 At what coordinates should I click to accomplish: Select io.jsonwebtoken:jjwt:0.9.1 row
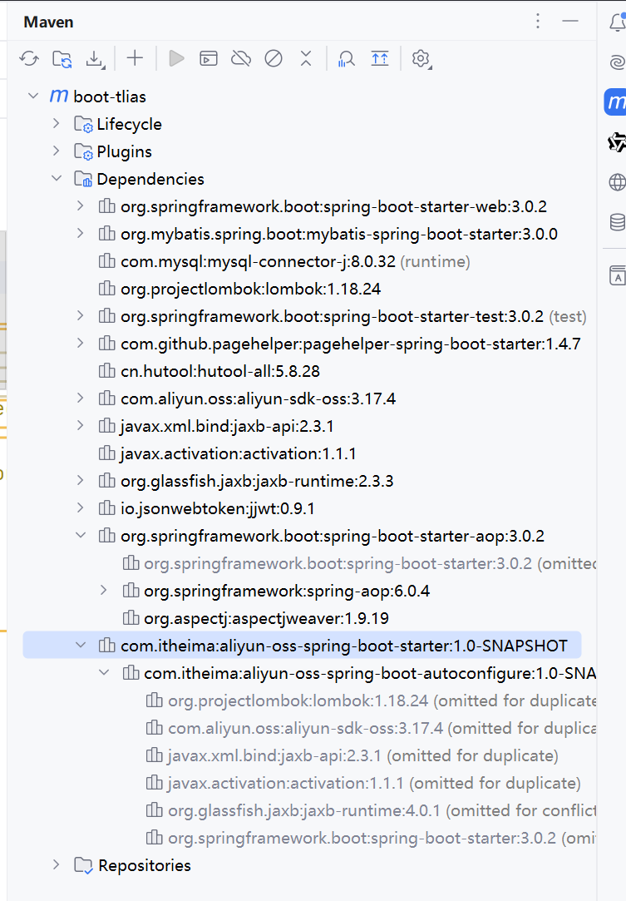(x=218, y=509)
